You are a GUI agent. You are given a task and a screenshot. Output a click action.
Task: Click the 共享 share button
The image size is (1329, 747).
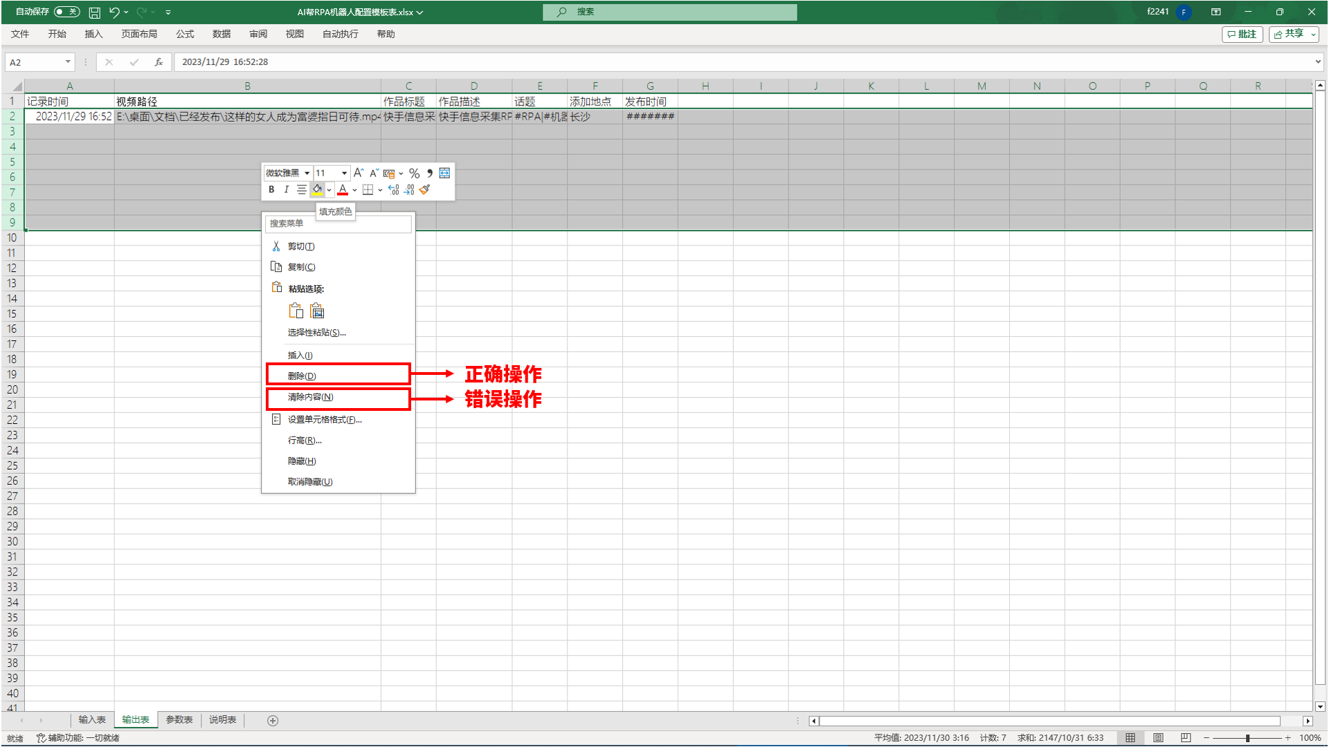(x=1293, y=34)
